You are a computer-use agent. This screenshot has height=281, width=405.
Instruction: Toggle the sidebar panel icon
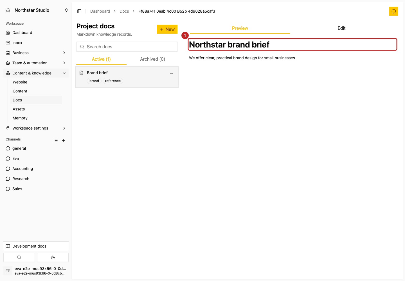(79, 11)
